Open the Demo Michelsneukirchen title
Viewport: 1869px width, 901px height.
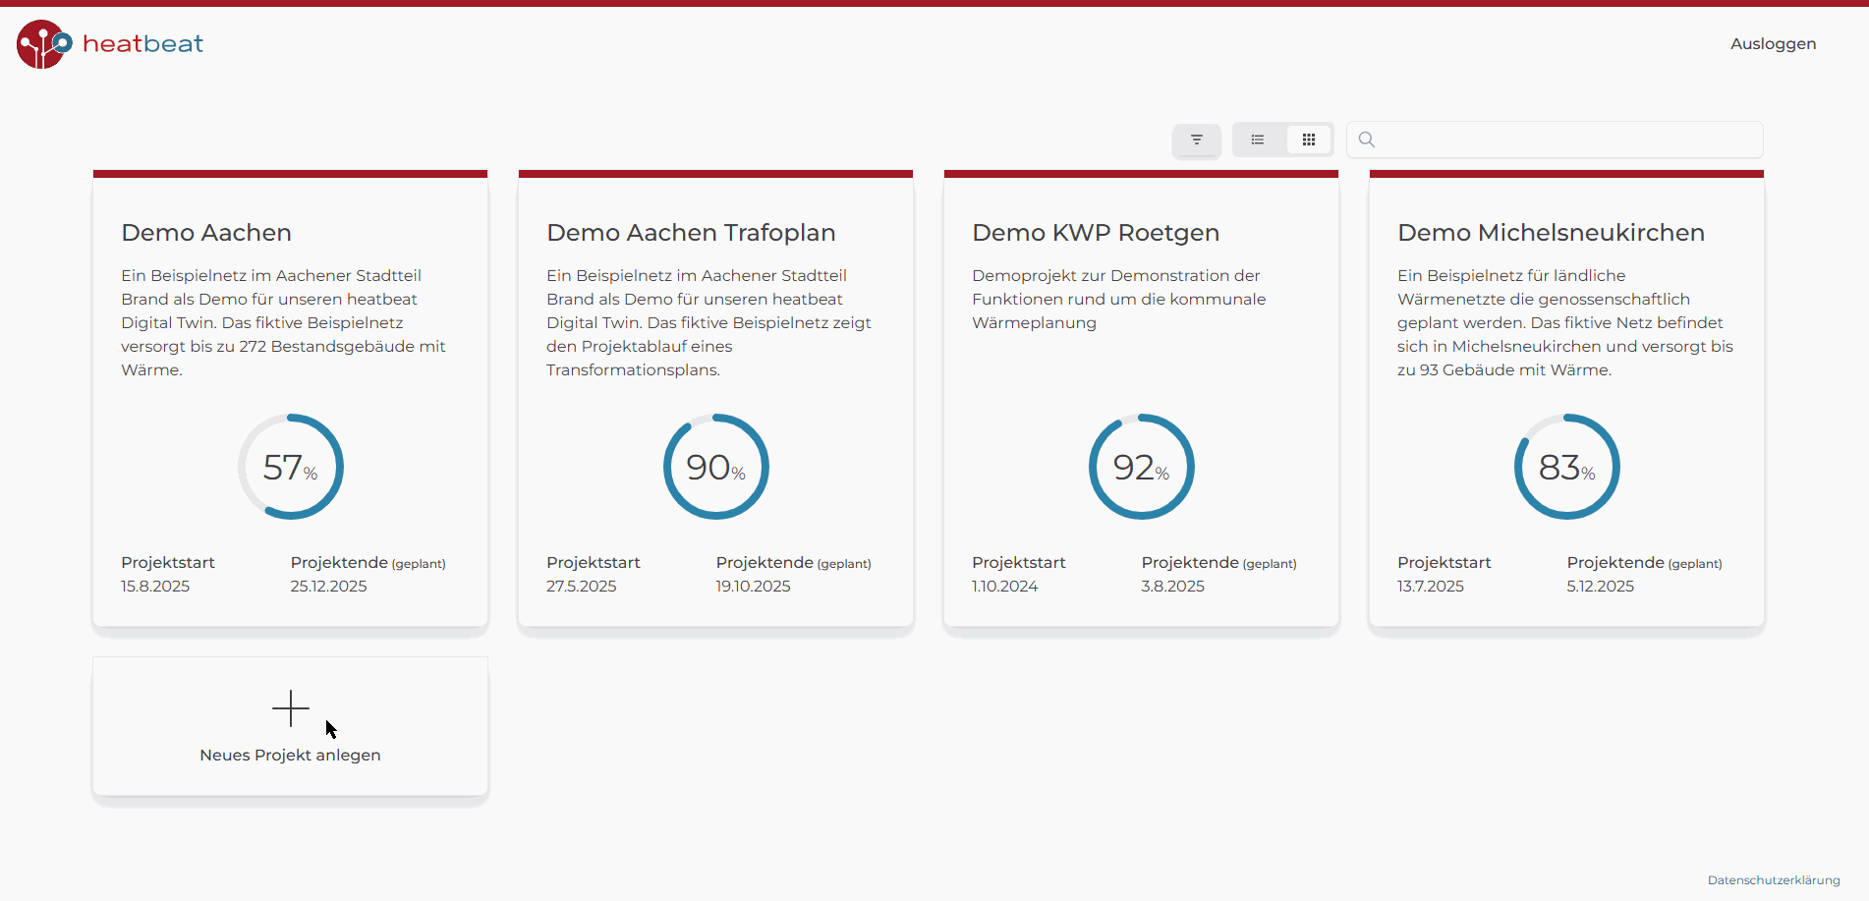[1551, 233]
